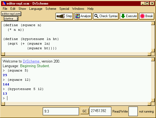Click the editor-repl.scm filename button

11,14
